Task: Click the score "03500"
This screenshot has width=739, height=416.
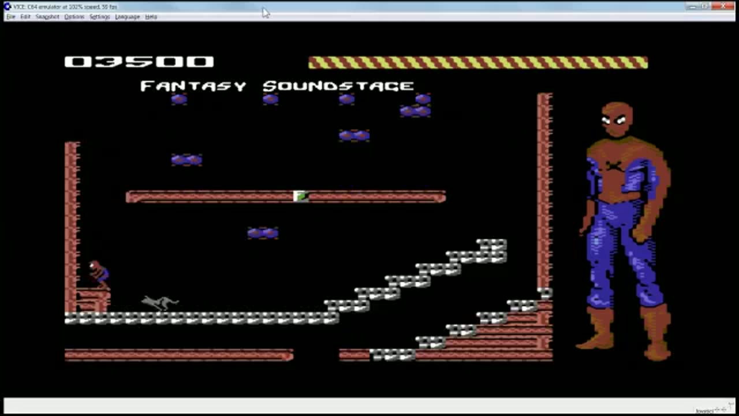Action: click(139, 61)
